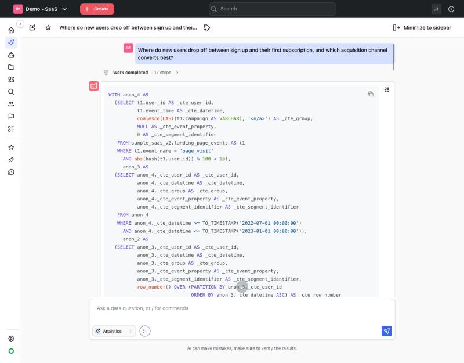
Task: Click the Ask a data question input
Action: tap(242, 308)
